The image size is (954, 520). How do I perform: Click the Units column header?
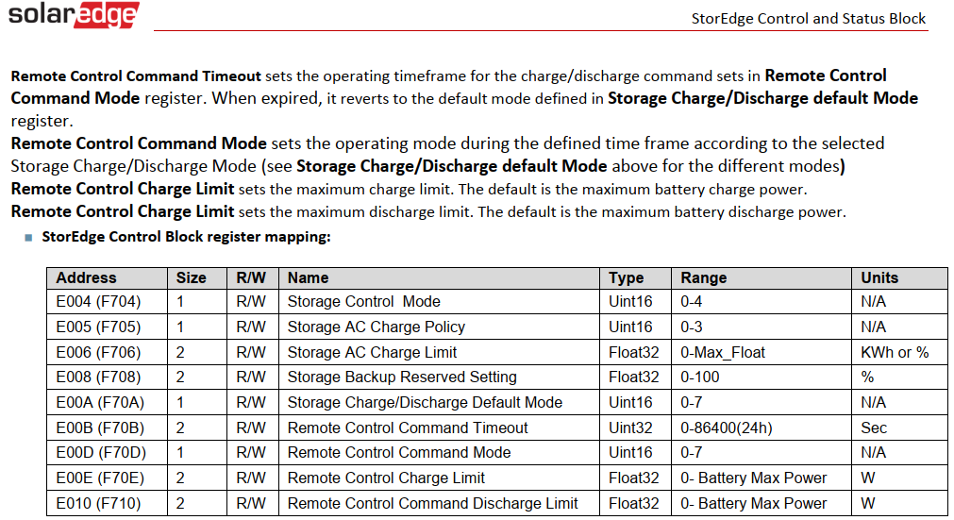point(879,277)
